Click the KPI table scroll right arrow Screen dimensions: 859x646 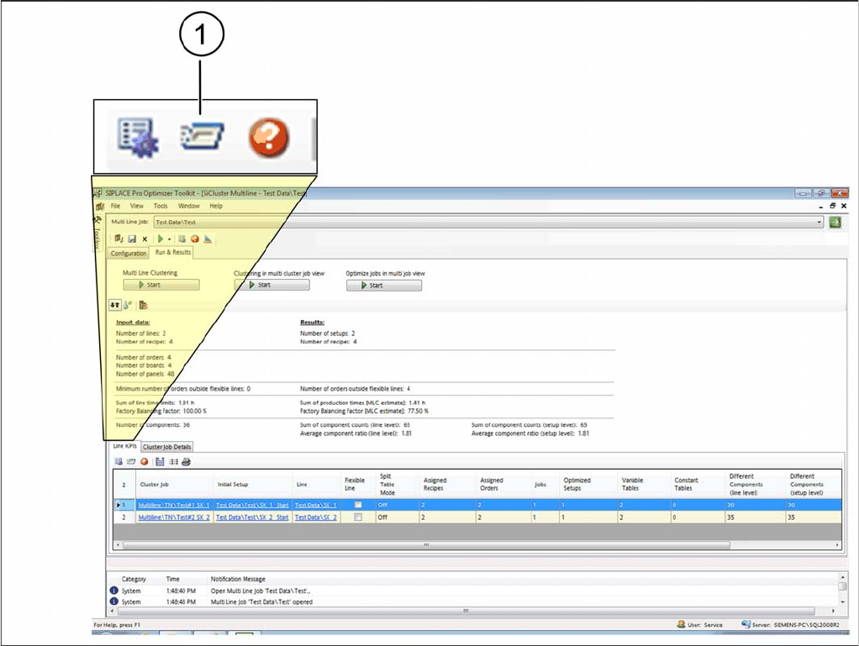coord(837,545)
